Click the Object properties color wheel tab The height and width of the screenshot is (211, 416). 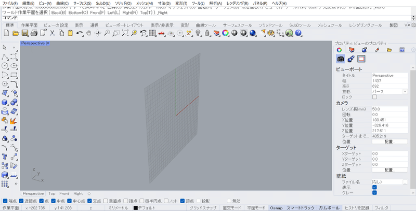pos(339,50)
